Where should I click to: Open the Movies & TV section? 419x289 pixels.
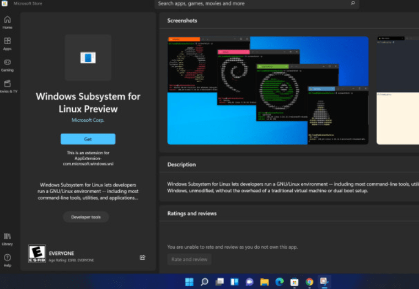(x=7, y=86)
